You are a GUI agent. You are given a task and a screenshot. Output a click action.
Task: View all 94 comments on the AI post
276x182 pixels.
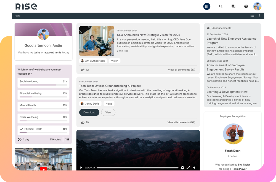tap(181, 122)
